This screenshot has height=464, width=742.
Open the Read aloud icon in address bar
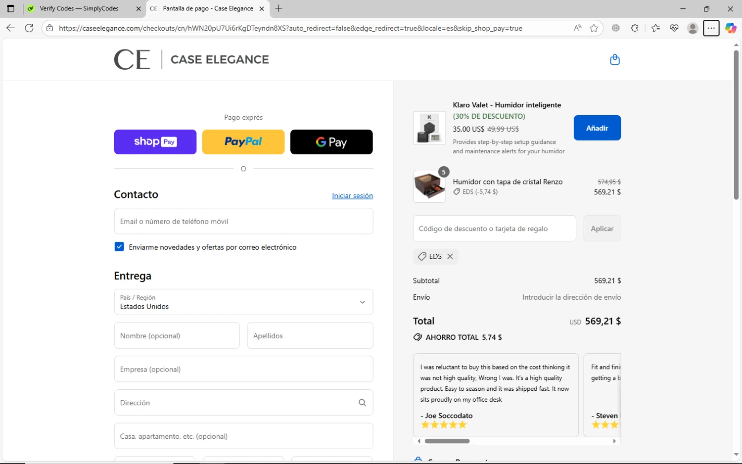pos(577,28)
